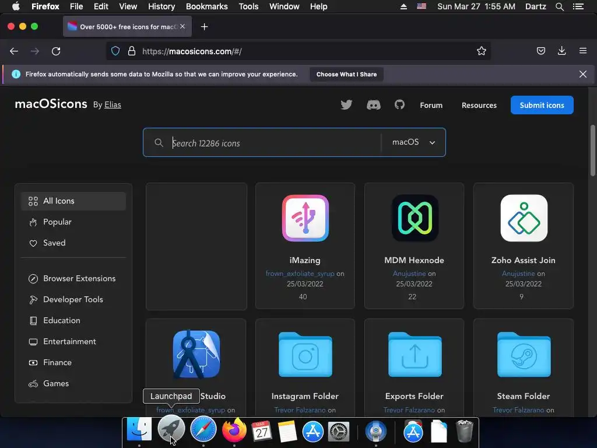Open Anujustine profile under MDM Hexnode

coord(409,274)
